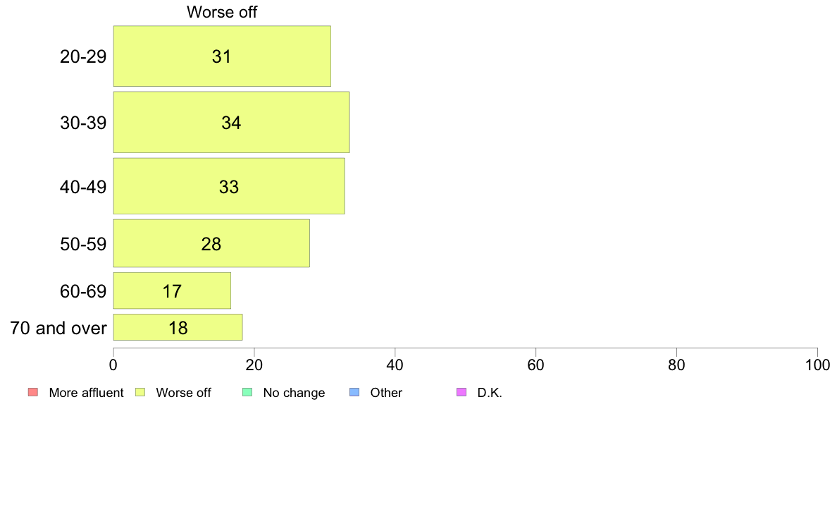Select the 30-39 bar showing 34

point(231,123)
